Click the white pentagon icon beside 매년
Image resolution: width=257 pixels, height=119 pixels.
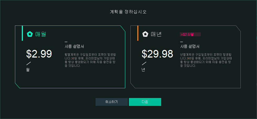pos(145,34)
